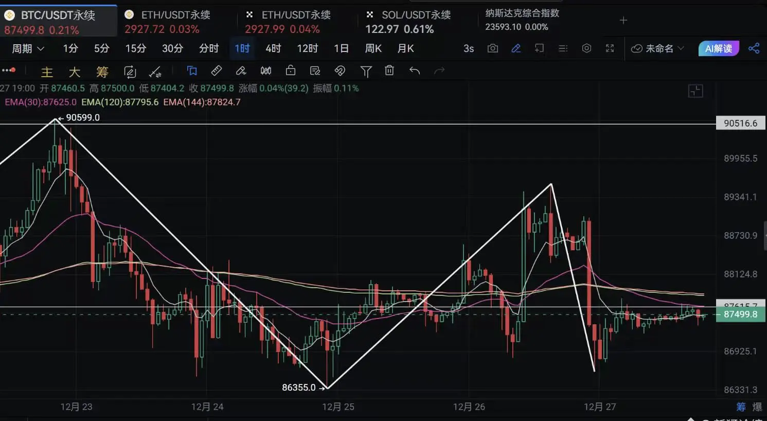Screen dimensions: 767x421
Task: Toggle the drawing pencil tool
Action: point(516,48)
